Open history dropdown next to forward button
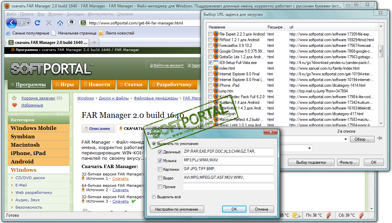 [x=28, y=23]
